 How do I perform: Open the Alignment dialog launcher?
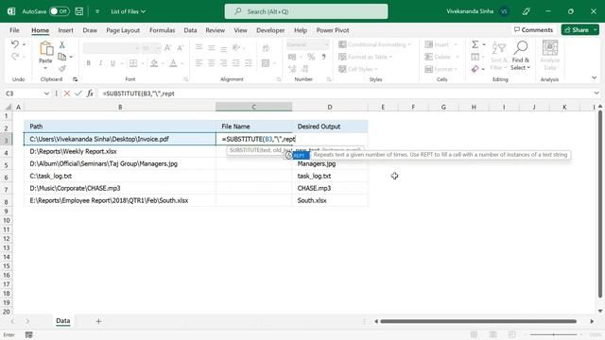[x=279, y=79]
